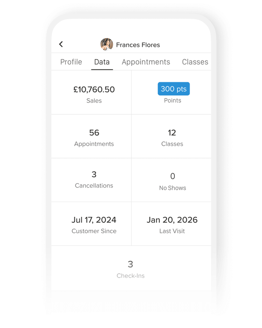Switch to the Classes tab
The height and width of the screenshot is (328, 262).
click(195, 62)
